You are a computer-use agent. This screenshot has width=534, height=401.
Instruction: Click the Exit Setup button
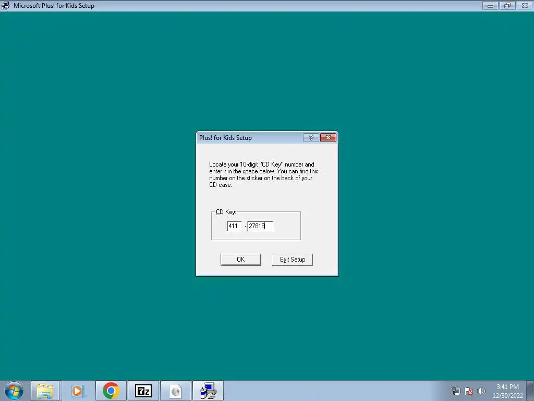click(x=292, y=260)
